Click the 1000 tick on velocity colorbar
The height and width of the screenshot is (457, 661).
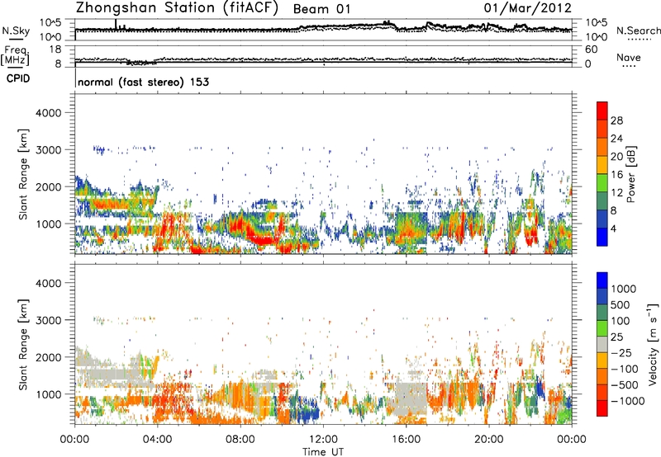coord(624,289)
